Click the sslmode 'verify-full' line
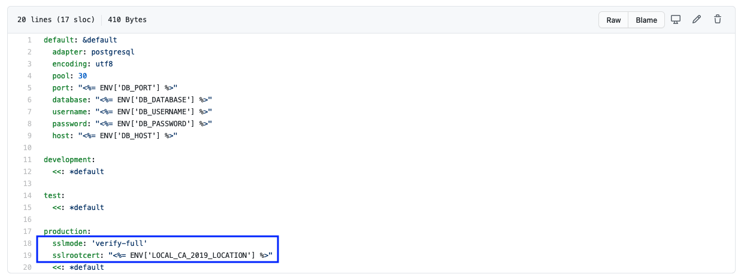Image resolution: width=744 pixels, height=280 pixels. coord(99,244)
